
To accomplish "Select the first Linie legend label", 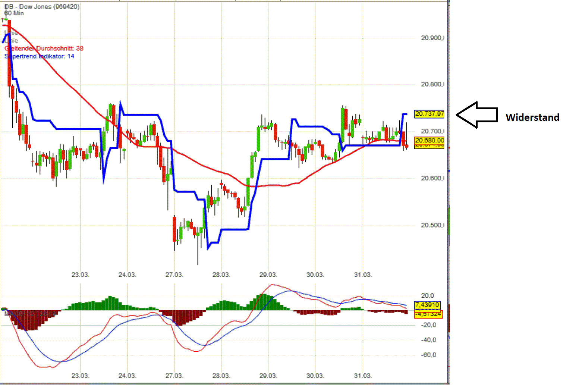I will (x=11, y=32).
